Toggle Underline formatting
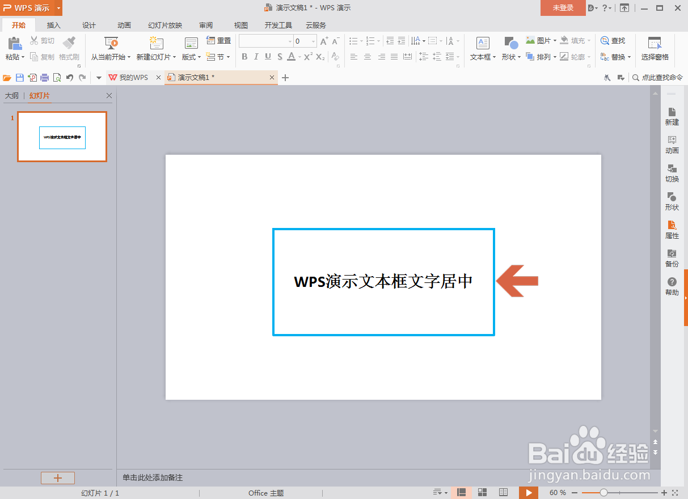This screenshot has width=688, height=499. click(x=268, y=57)
